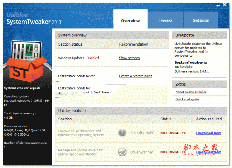Click the Disabled Windows Update status
Image resolution: width=232 pixels, height=168 pixels.
click(x=92, y=58)
